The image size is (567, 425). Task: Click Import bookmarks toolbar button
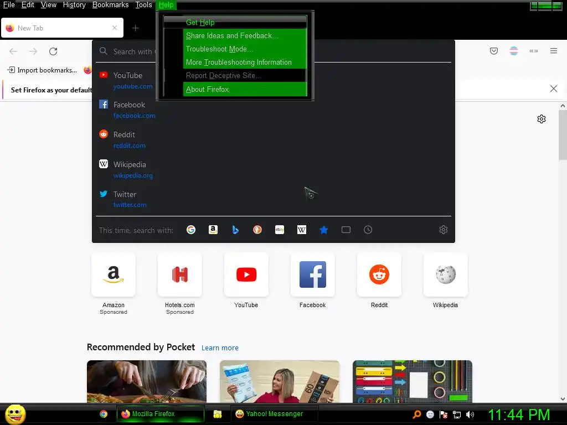tap(42, 70)
